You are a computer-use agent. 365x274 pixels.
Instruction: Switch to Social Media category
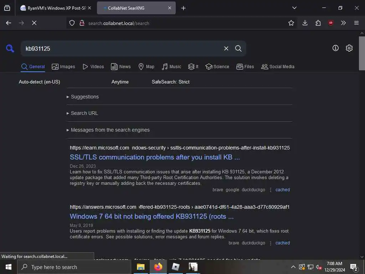pos(278,67)
